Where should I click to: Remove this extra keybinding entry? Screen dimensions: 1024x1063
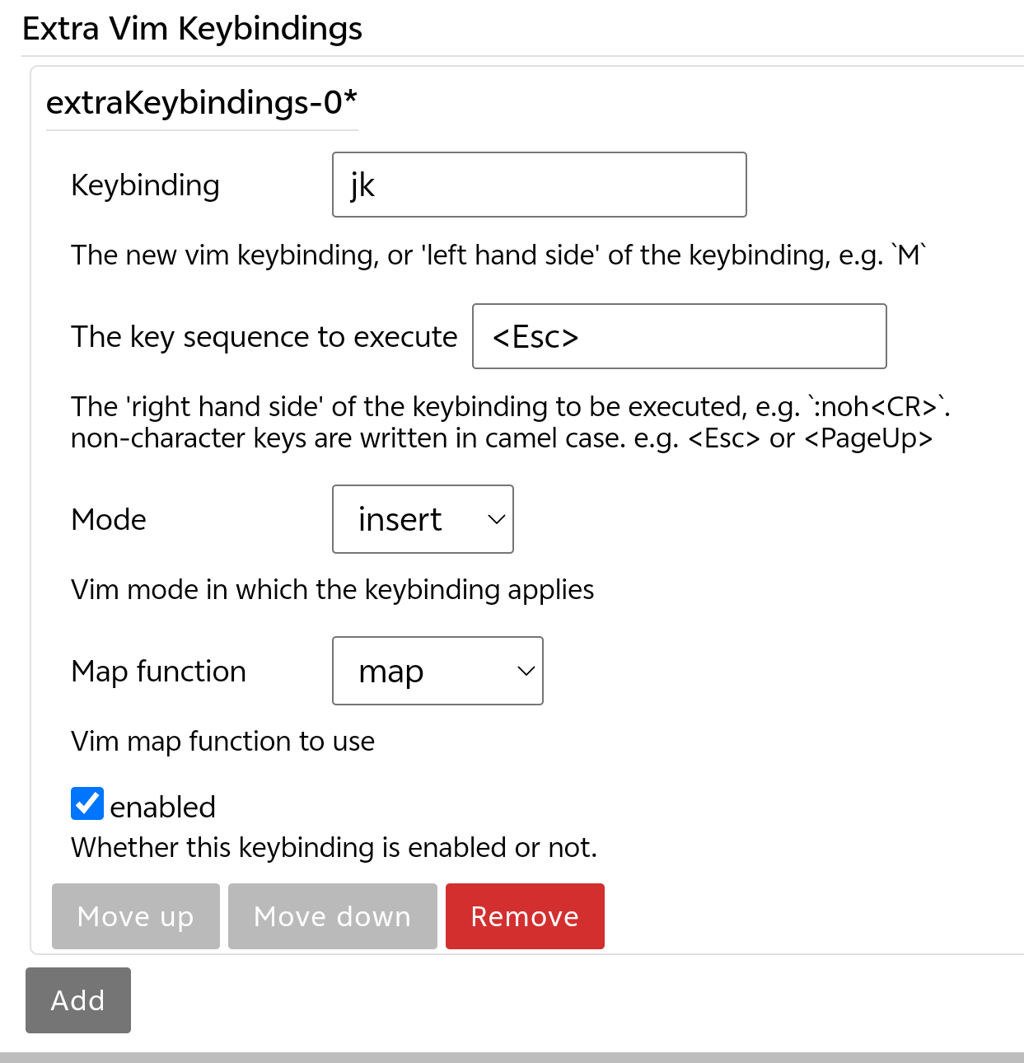pyautogui.click(x=525, y=916)
